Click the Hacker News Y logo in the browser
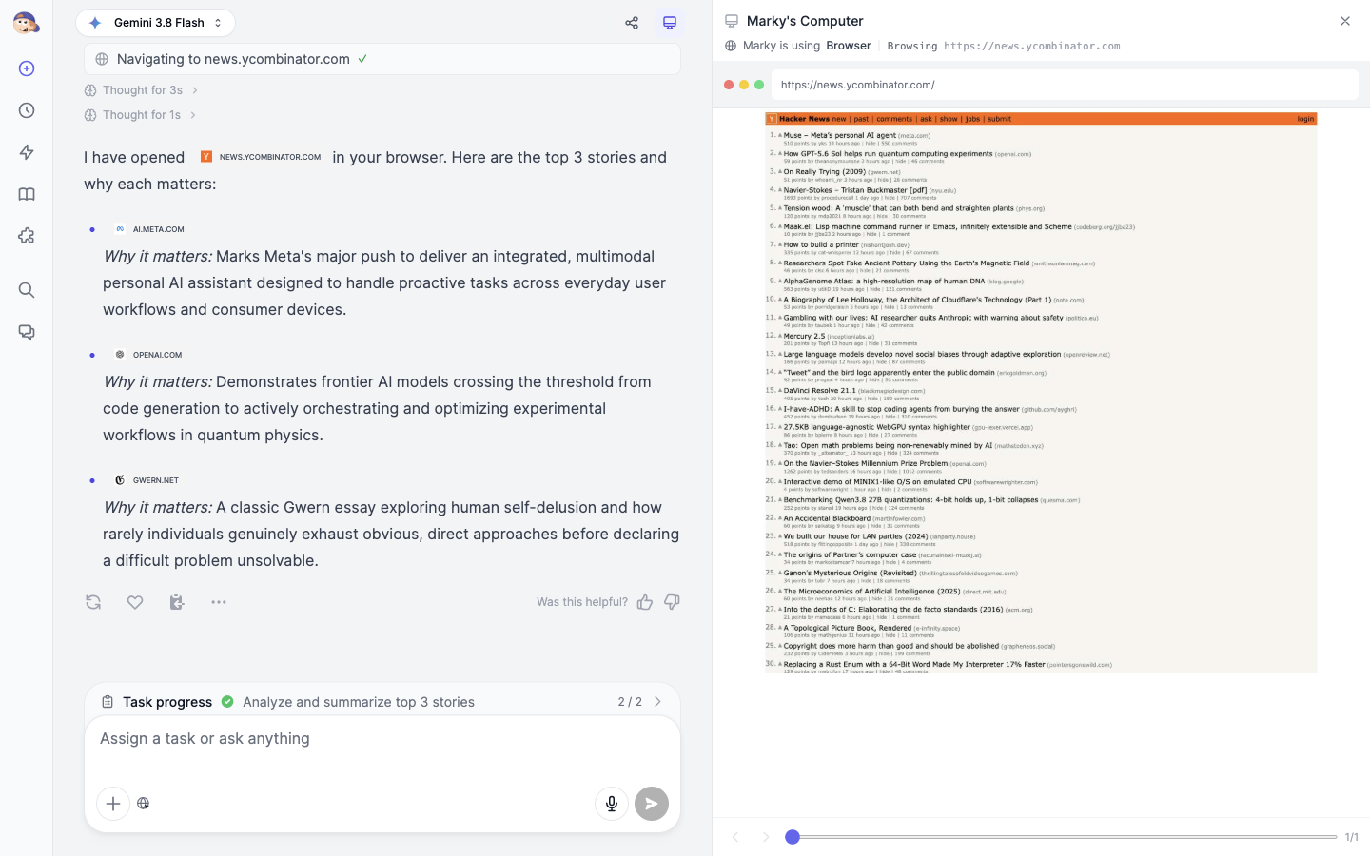 coord(773,119)
